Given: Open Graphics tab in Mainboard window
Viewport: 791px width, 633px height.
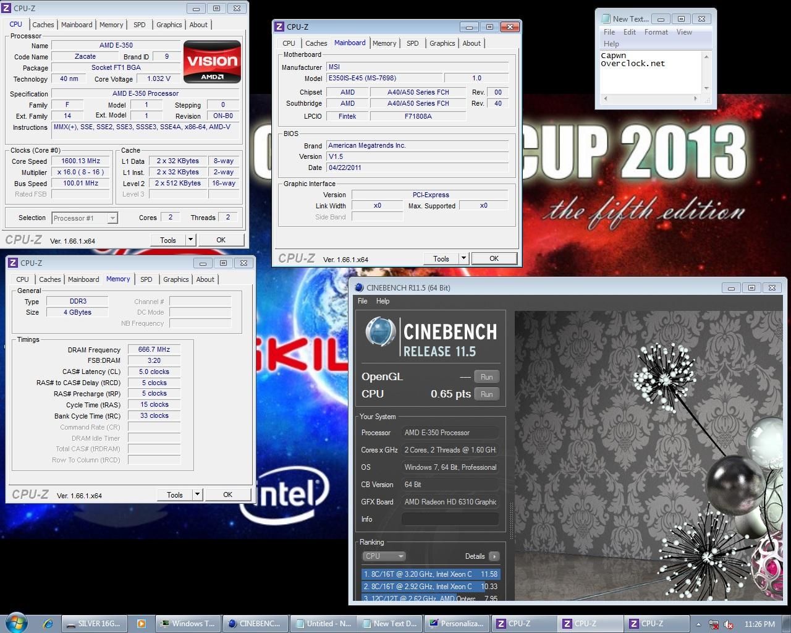Looking at the screenshot, I should point(442,43).
